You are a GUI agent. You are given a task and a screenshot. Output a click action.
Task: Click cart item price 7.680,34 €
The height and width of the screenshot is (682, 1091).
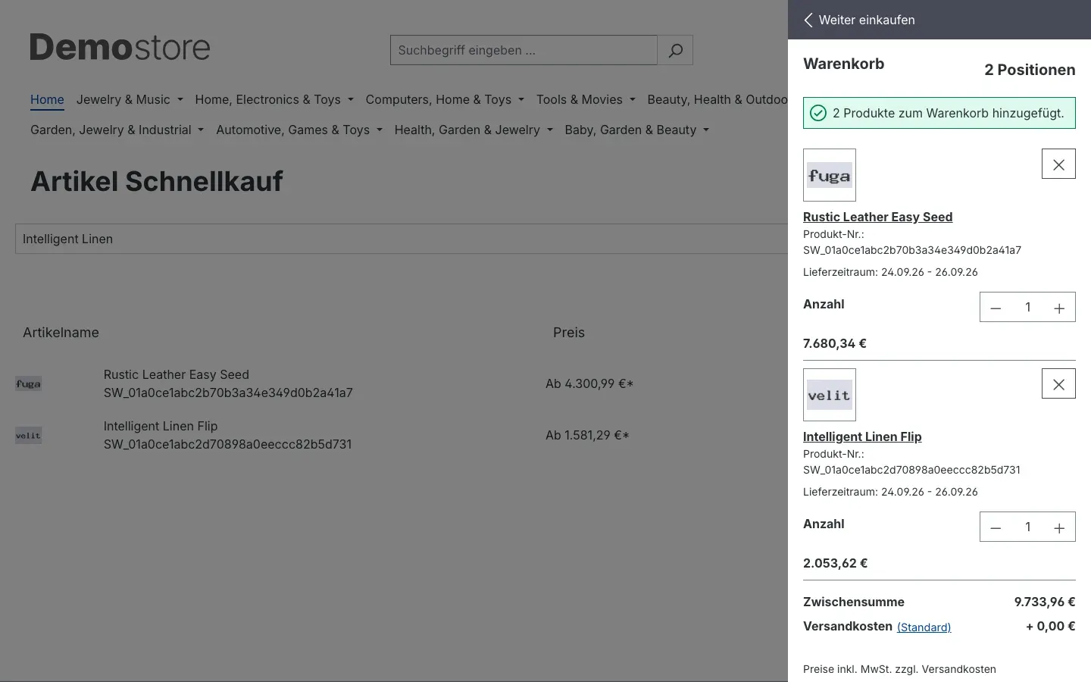835,343
